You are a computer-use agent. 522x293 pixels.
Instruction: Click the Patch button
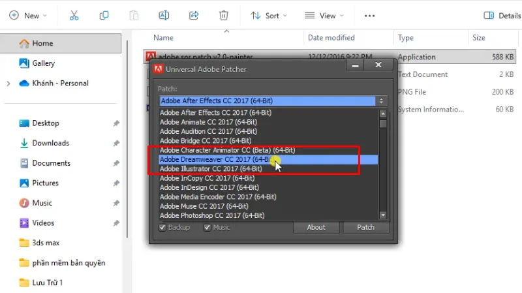click(x=366, y=227)
